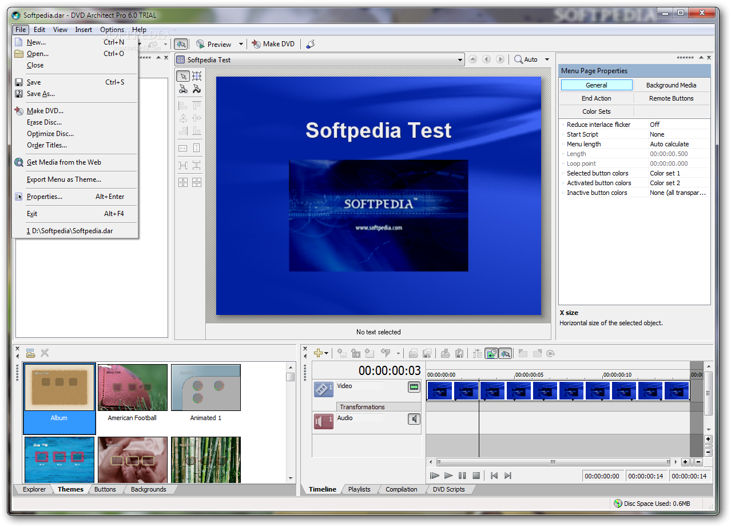Open the Softpedia Test page dropdown

click(x=460, y=59)
